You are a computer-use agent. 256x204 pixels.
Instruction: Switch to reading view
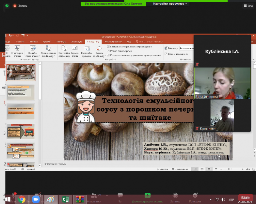pos(209,169)
